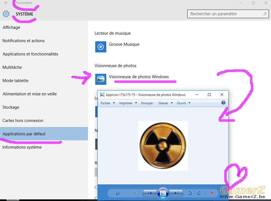The image size is (271, 201).
Task: Expand the zoom dropdown arrow in viewer
Action: click(123, 193)
